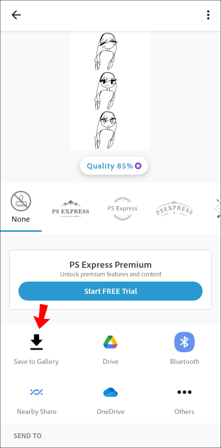Tap the SEND TO section header
The image size is (221, 448).
point(28,436)
